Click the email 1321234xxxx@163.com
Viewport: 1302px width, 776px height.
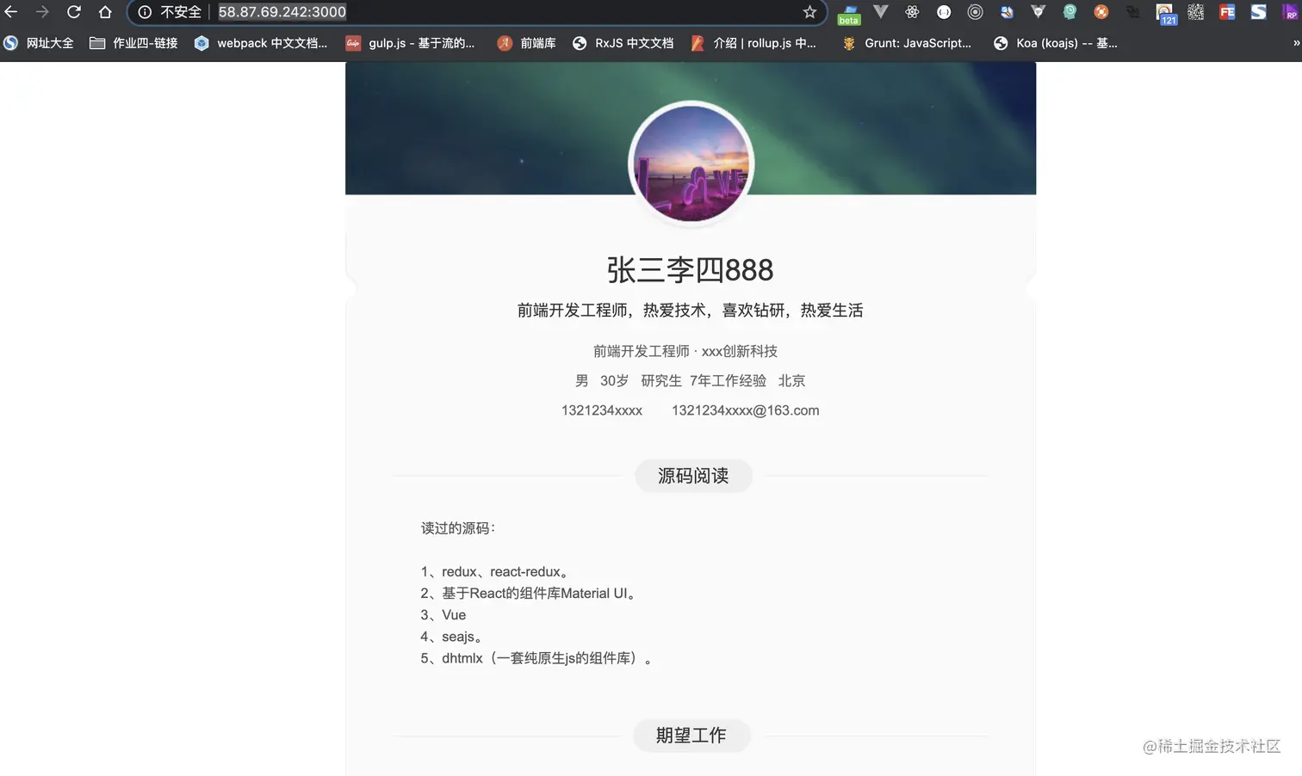click(746, 410)
